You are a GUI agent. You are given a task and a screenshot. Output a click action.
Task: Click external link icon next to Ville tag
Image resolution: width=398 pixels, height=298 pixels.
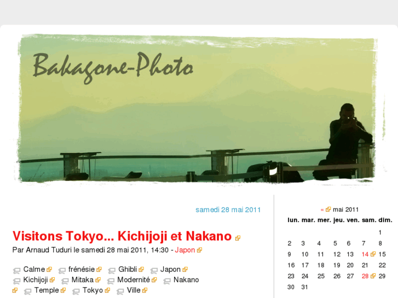click(145, 290)
